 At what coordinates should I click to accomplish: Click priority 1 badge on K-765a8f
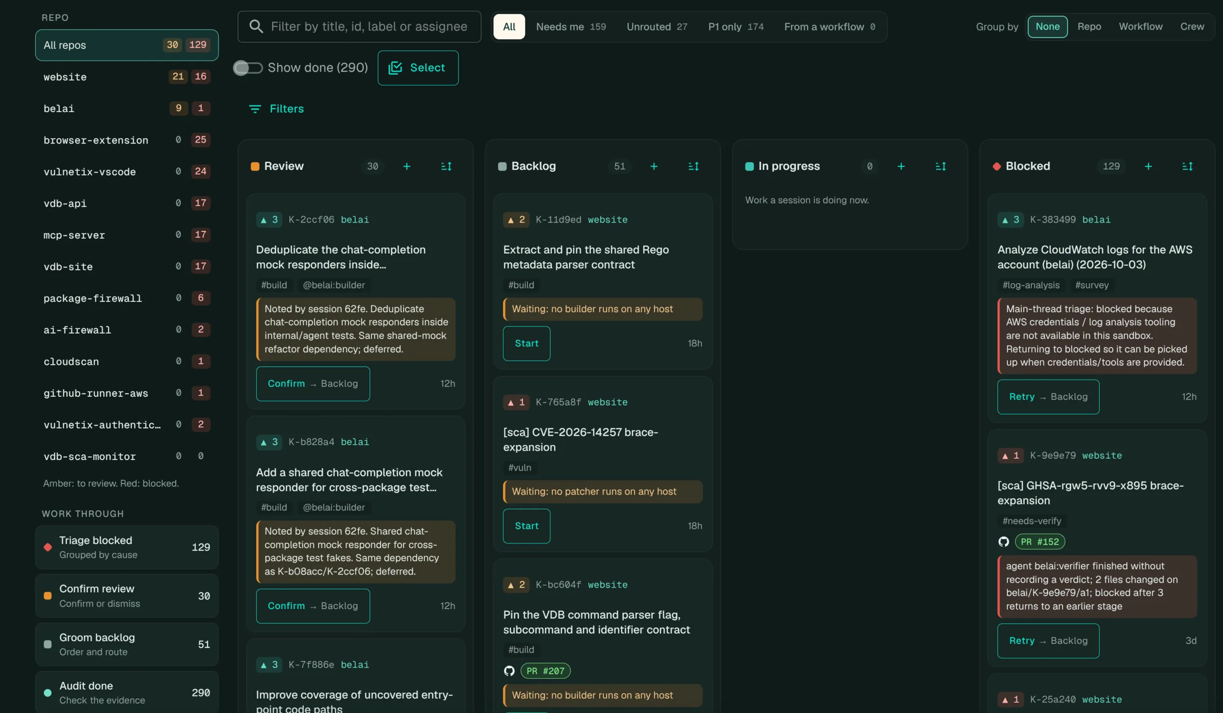(516, 402)
